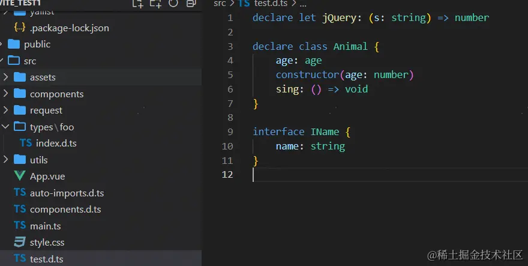
Task: Click the public folder icon
Action: point(13,44)
